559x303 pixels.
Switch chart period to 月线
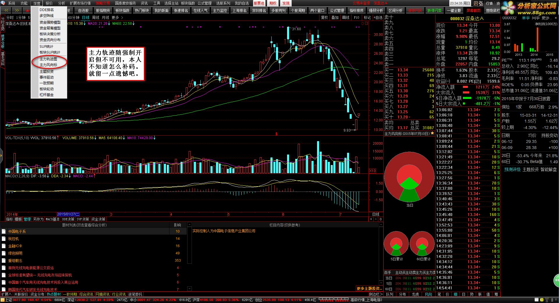pyautogui.click(x=105, y=17)
